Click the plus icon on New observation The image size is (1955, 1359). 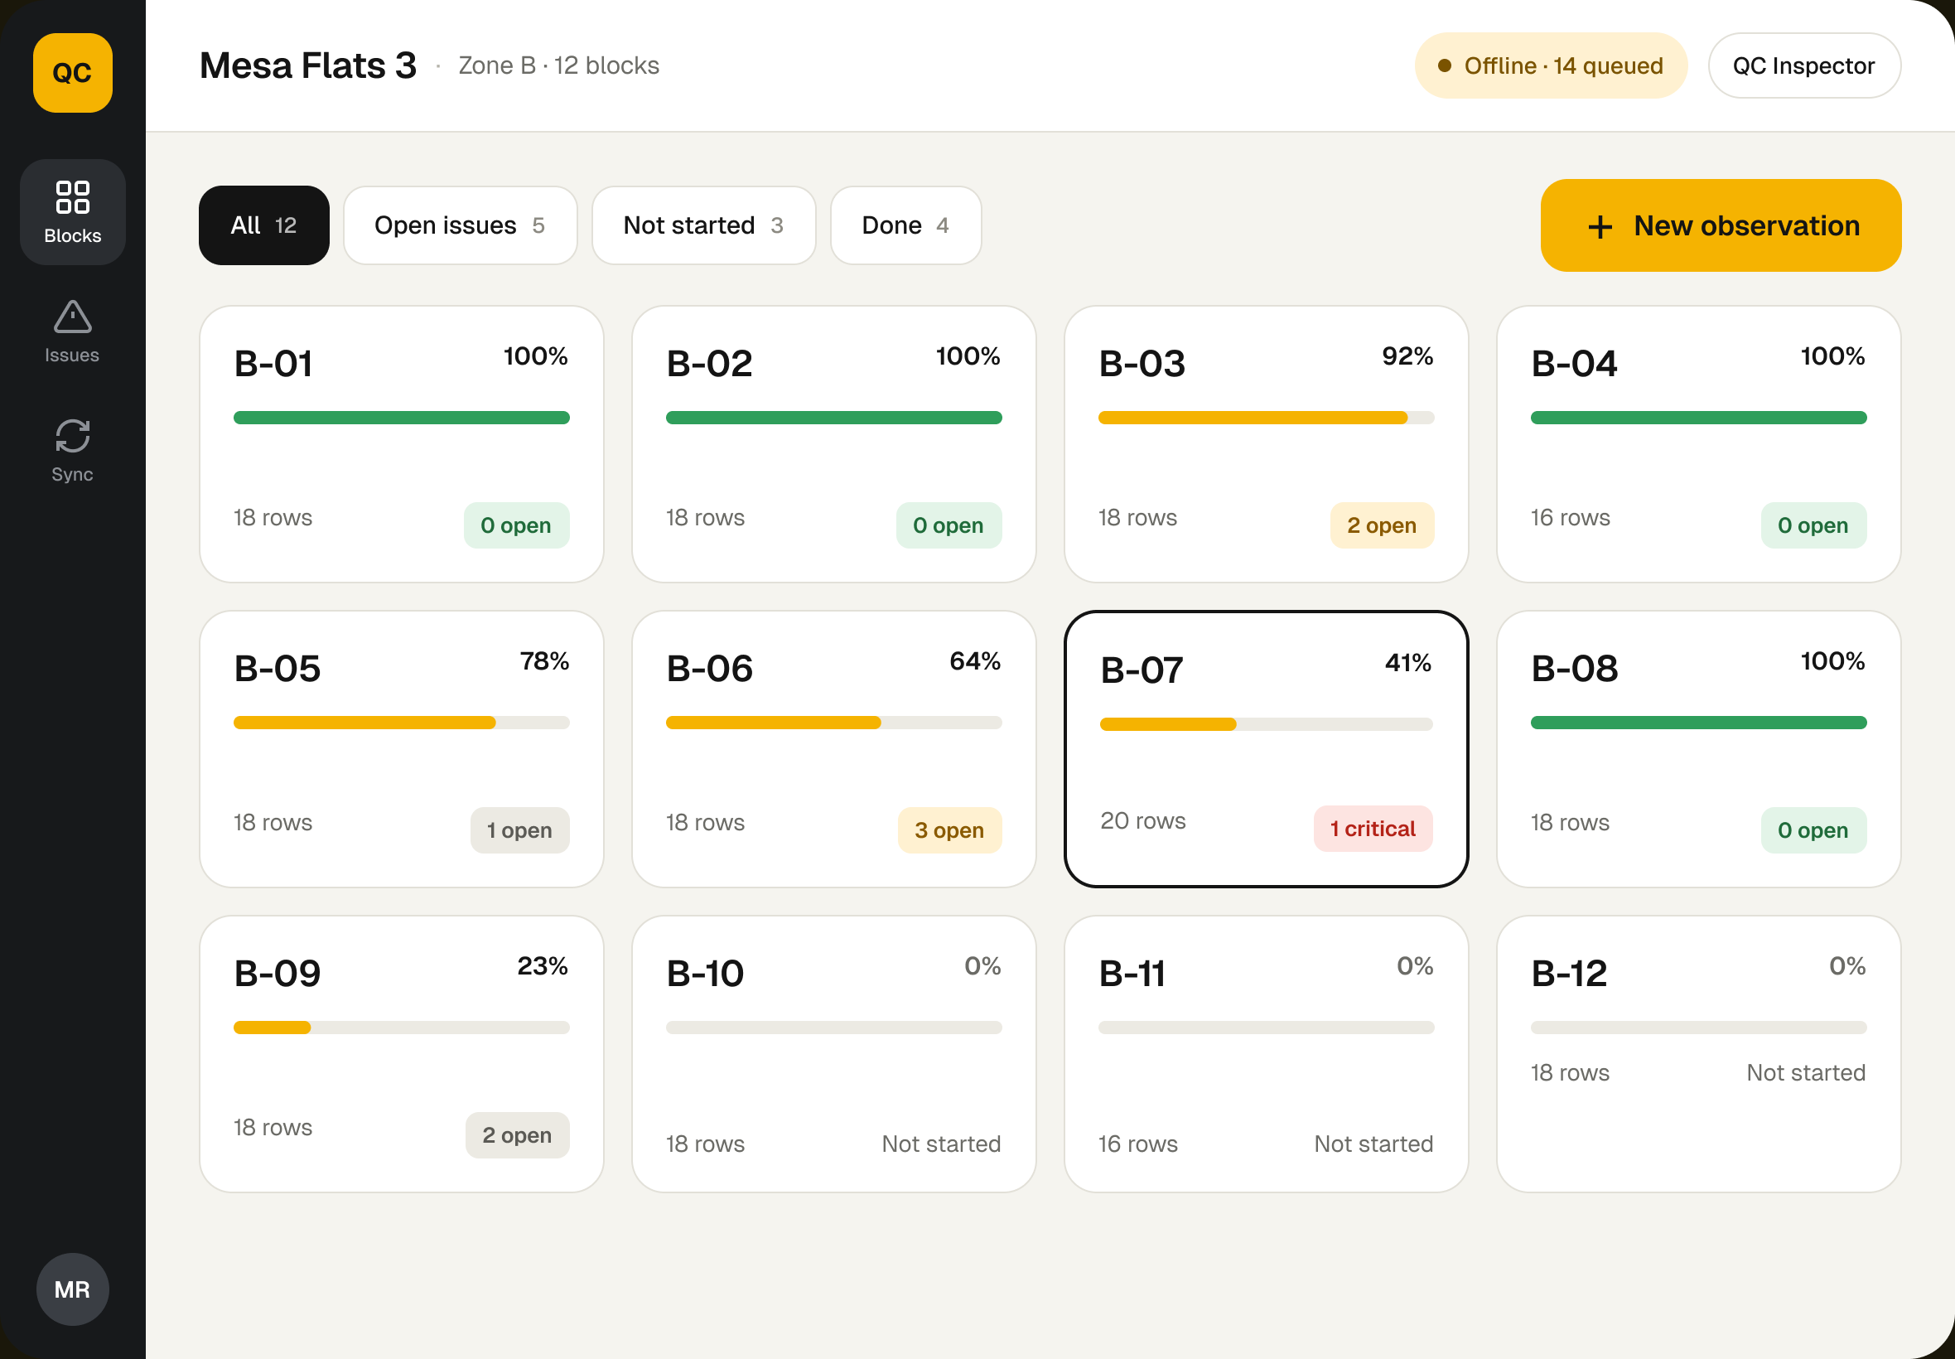(x=1600, y=226)
